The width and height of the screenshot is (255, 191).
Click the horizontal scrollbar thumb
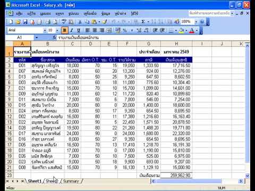coord(189,181)
